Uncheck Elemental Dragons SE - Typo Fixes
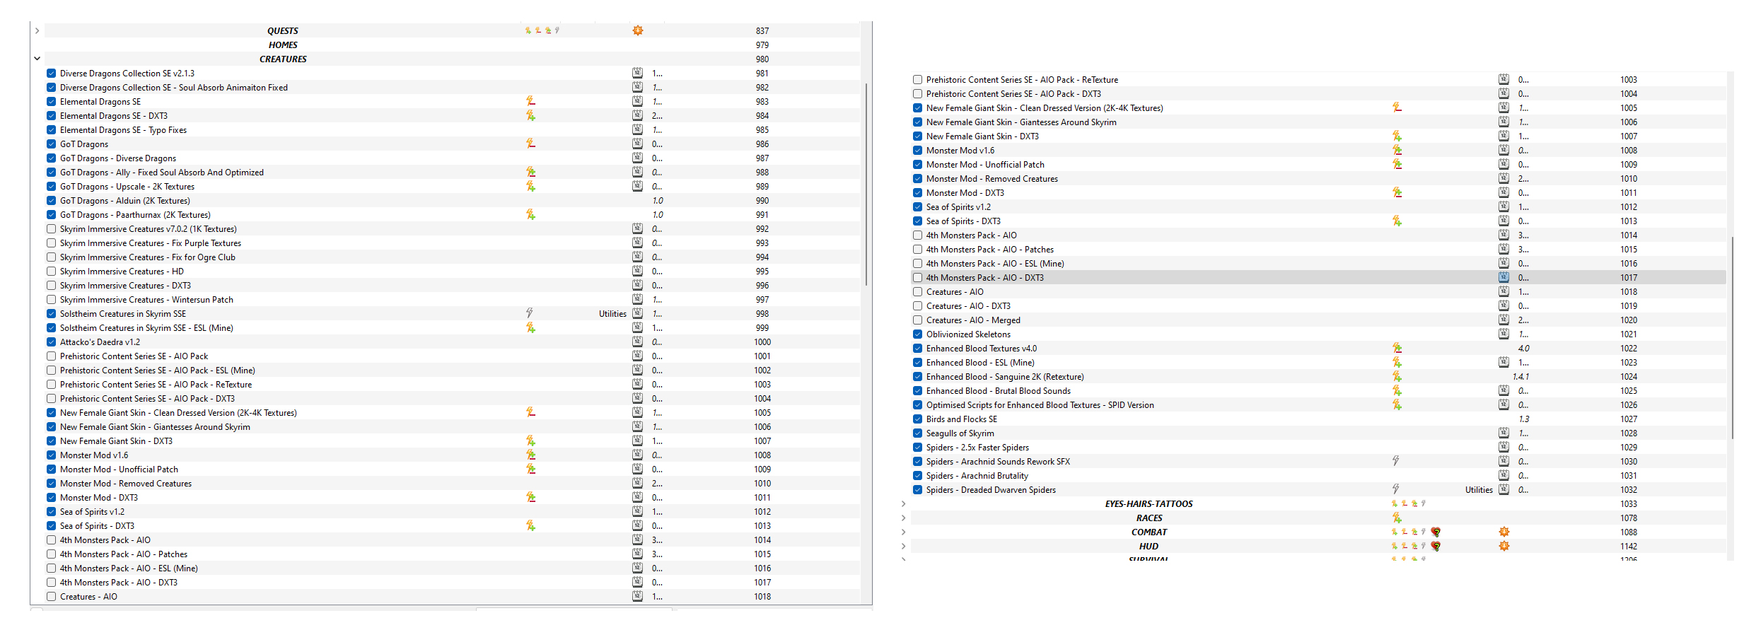Image resolution: width=1756 pixels, height=630 pixels. (51, 129)
